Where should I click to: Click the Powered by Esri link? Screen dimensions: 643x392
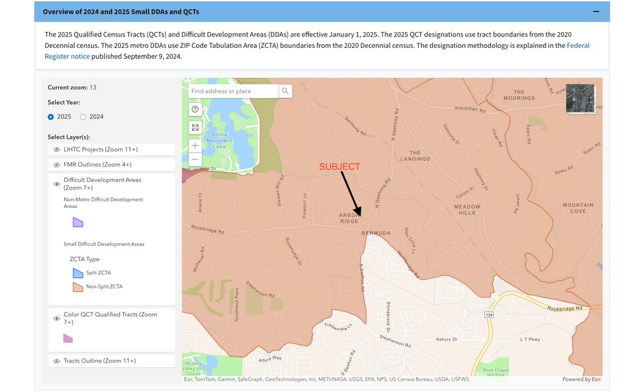pos(582,379)
